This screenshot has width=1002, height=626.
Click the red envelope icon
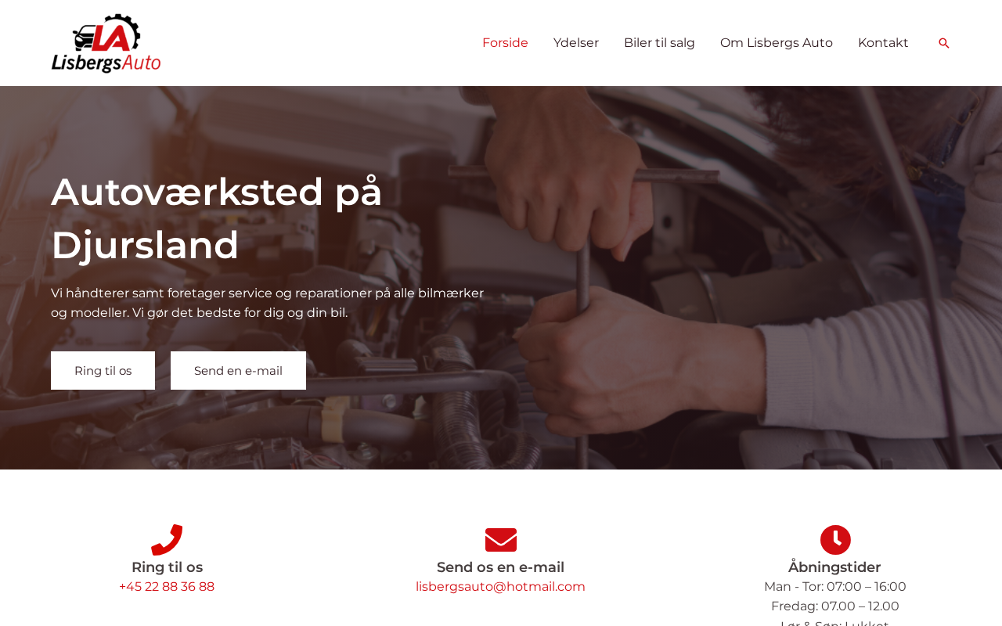click(501, 540)
